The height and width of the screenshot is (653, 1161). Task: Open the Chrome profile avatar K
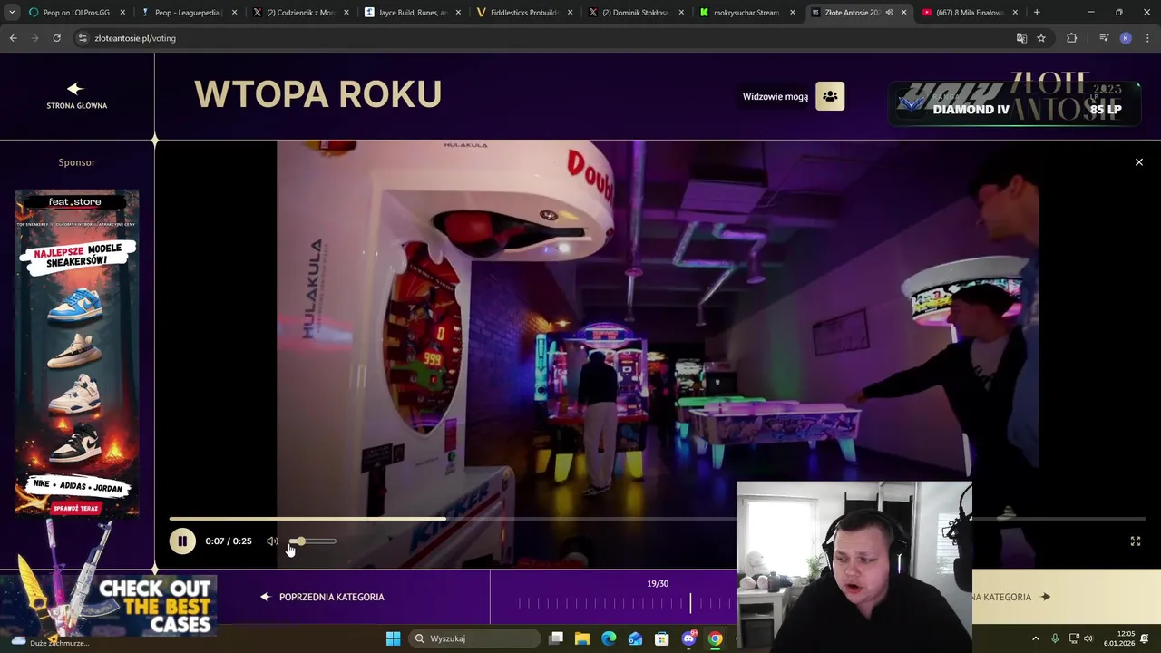coord(1126,38)
